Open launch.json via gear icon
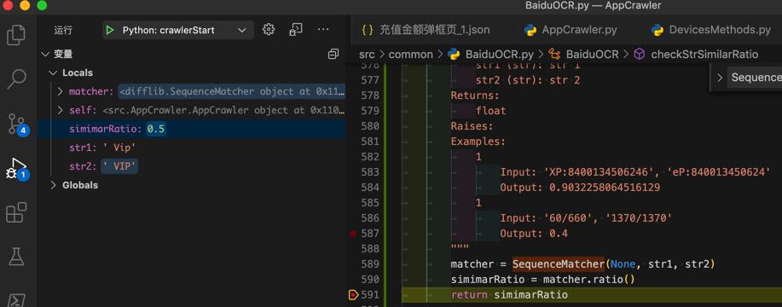This screenshot has width=782, height=307. (x=269, y=29)
